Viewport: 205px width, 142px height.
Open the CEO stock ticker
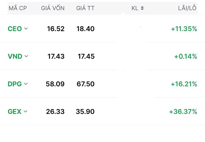[x=15, y=29]
